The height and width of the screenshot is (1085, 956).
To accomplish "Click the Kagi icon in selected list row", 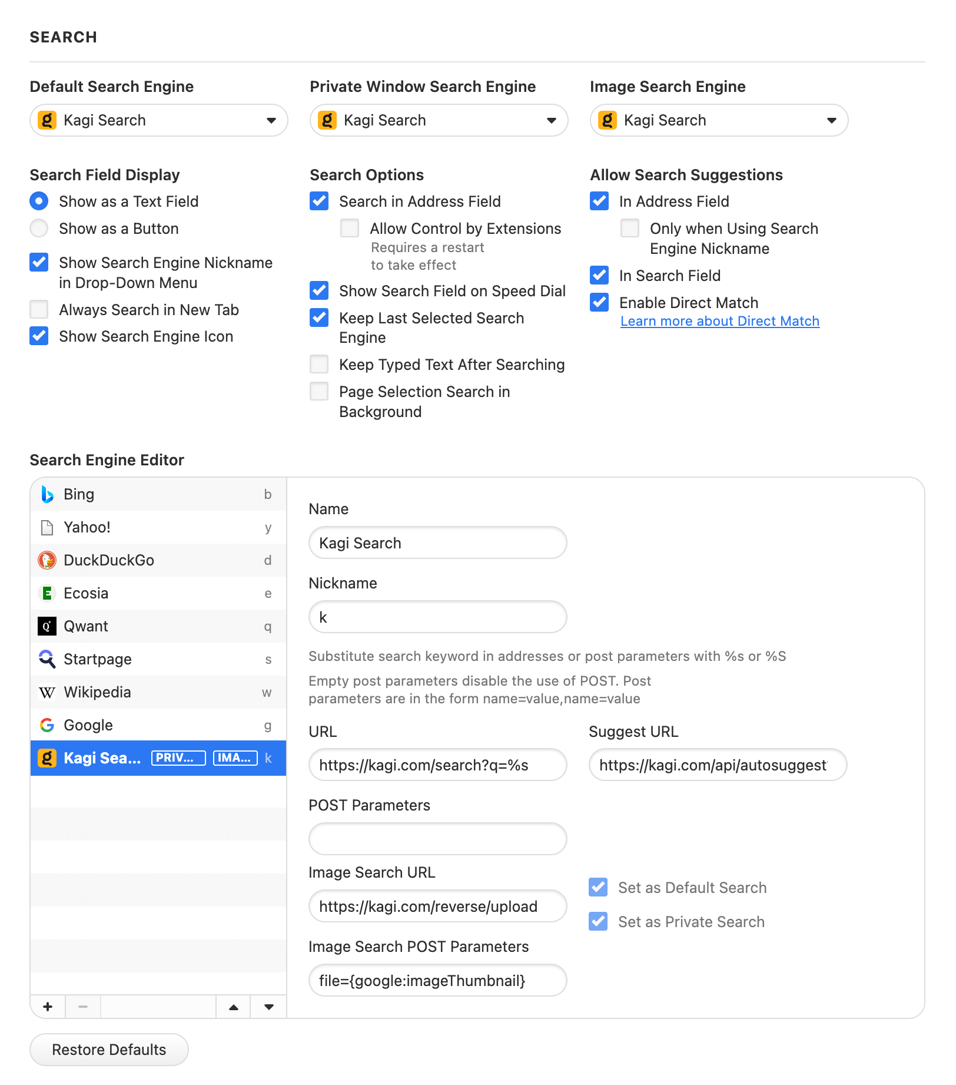I will pyautogui.click(x=47, y=758).
